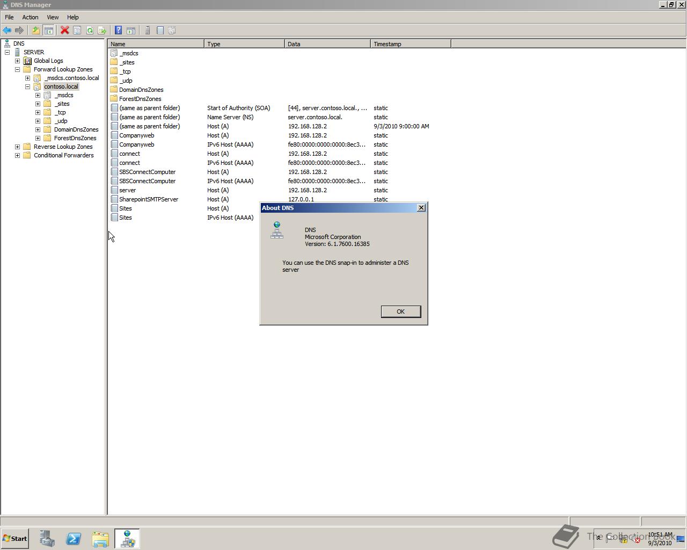Toggle the Show/Hide Console Tree toolbar icon
Screen dimensions: 687x550
(x=48, y=31)
